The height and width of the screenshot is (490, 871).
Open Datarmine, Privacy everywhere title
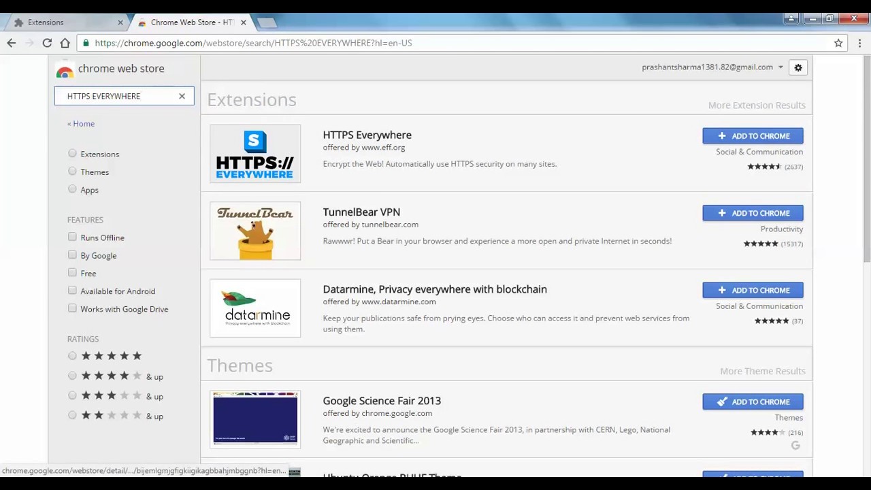pyautogui.click(x=435, y=289)
